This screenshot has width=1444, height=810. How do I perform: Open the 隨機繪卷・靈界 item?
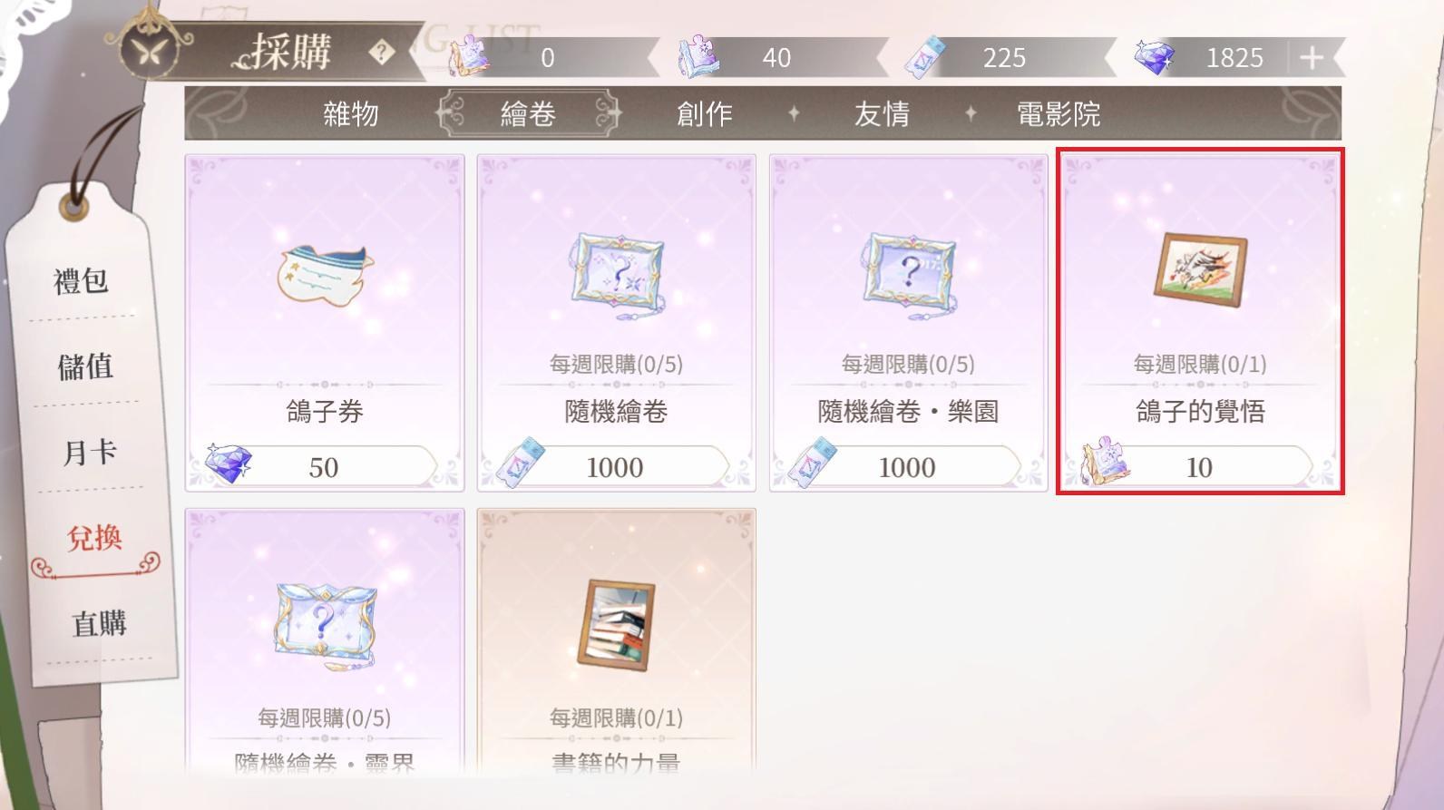coord(325,640)
